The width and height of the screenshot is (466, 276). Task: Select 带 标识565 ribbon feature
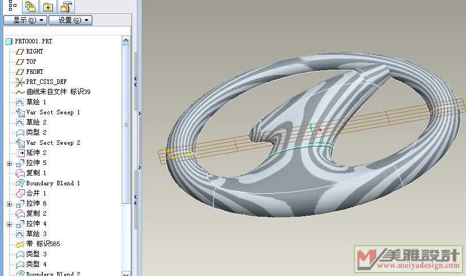pos(43,244)
